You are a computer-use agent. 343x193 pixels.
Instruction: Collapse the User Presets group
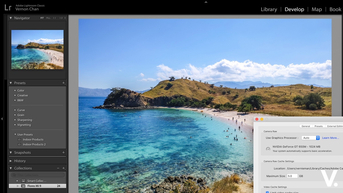tap(15, 134)
